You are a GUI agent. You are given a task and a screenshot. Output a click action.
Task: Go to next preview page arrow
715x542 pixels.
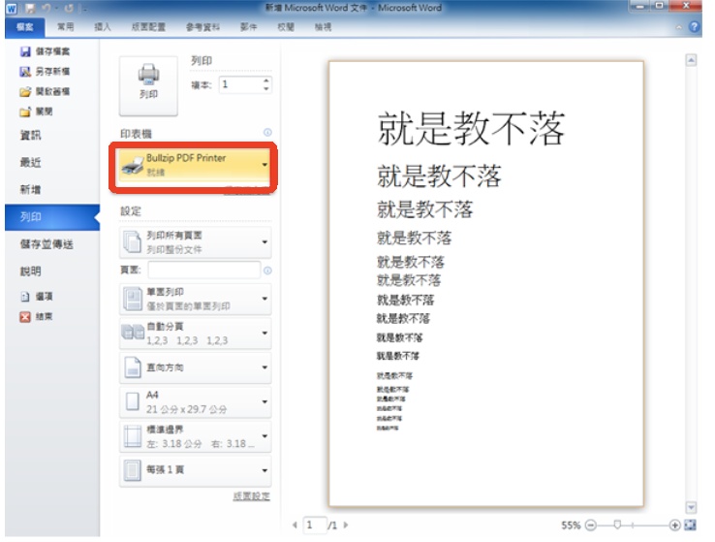coord(346,526)
